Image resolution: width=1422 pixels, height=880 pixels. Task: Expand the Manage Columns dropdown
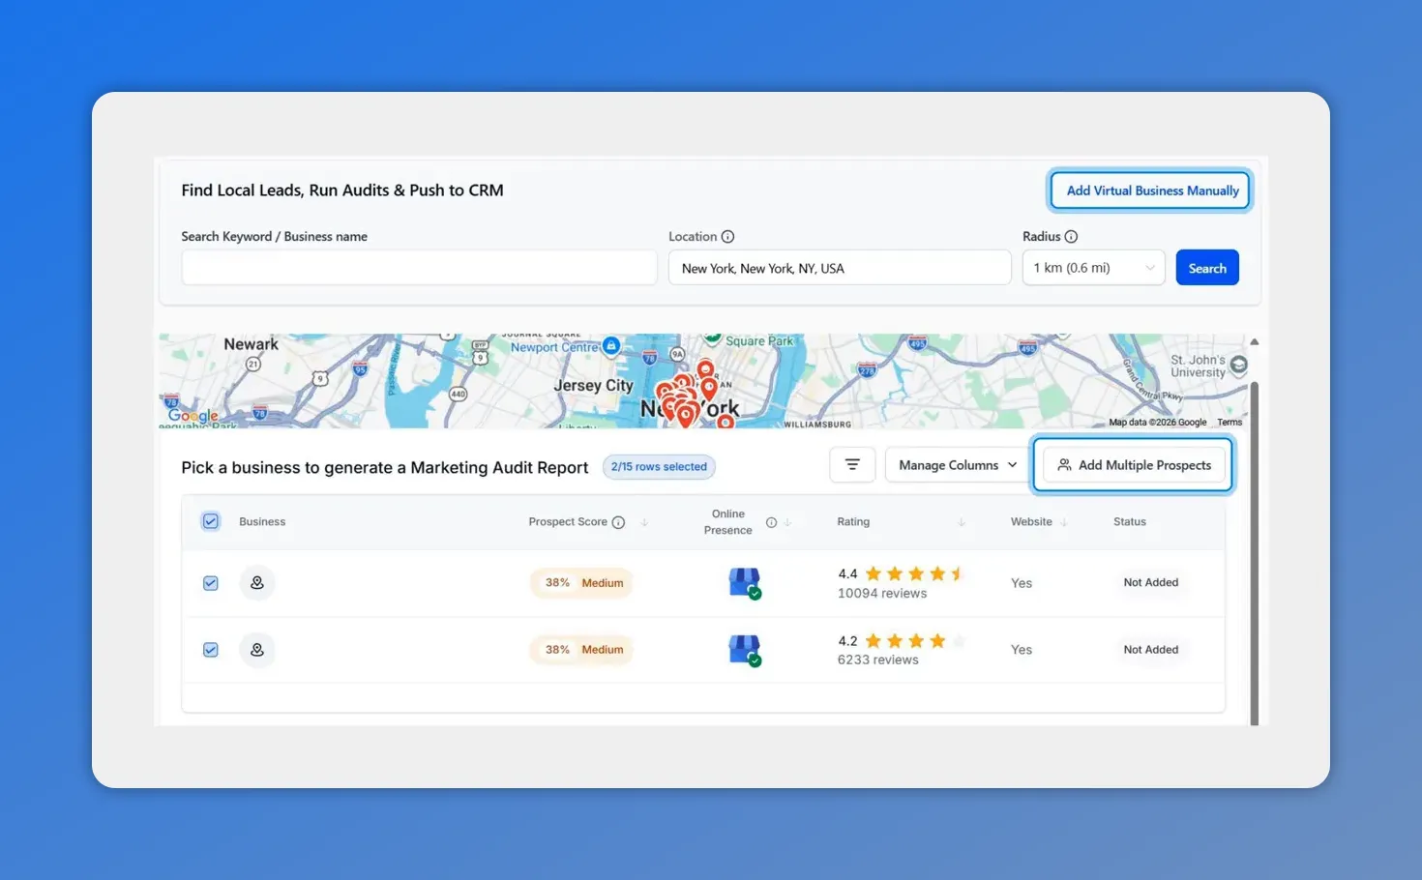click(955, 464)
